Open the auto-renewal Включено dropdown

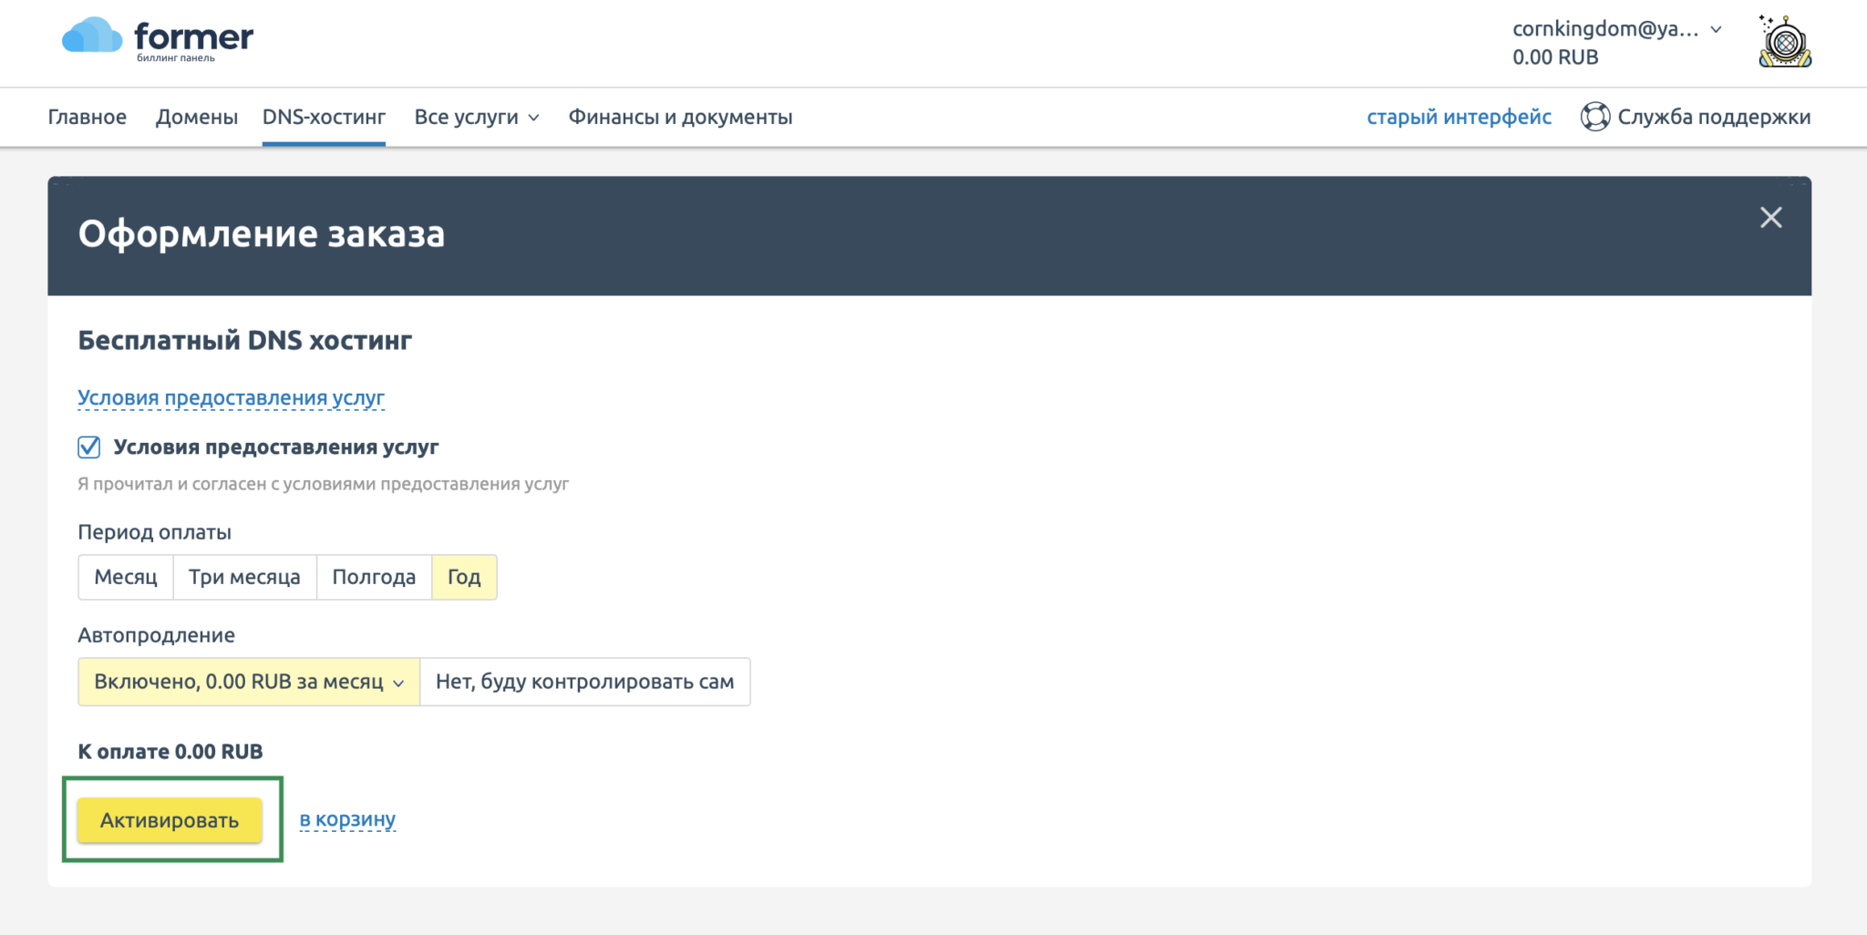pos(248,682)
